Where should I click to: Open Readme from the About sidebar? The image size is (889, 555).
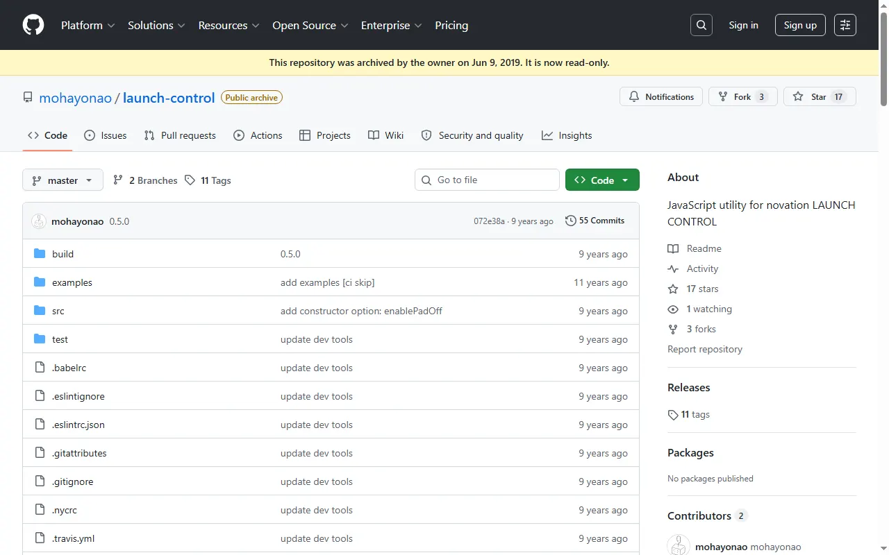pyautogui.click(x=695, y=248)
